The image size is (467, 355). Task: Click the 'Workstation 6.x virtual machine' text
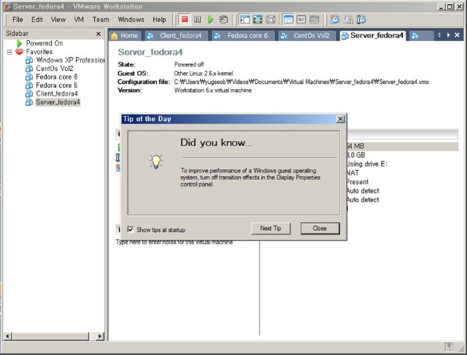click(213, 90)
